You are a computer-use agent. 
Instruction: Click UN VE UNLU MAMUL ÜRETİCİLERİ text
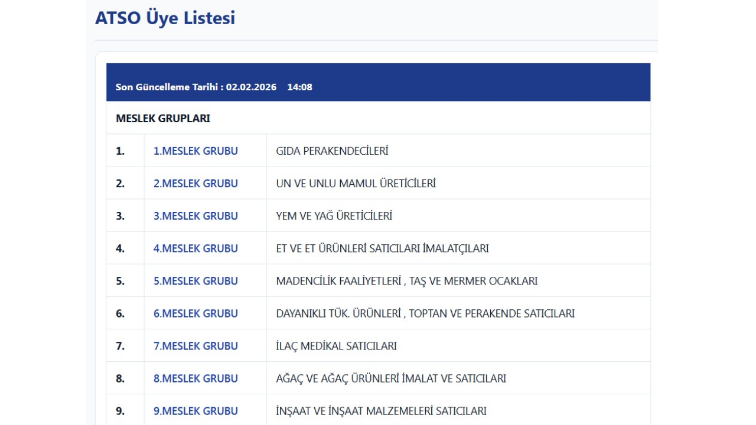pos(356,184)
